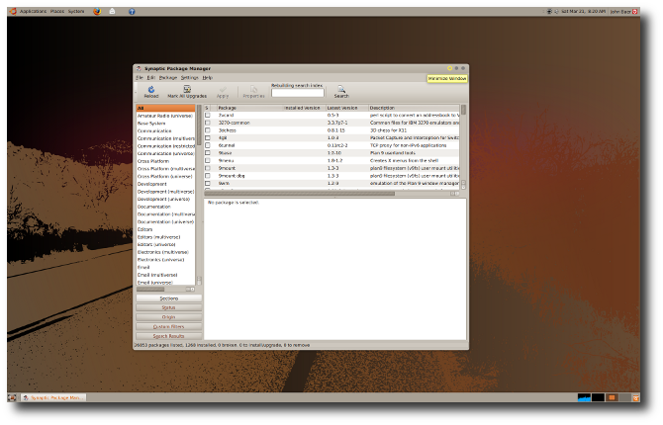
Task: Click the Sections filter button
Action: point(168,298)
